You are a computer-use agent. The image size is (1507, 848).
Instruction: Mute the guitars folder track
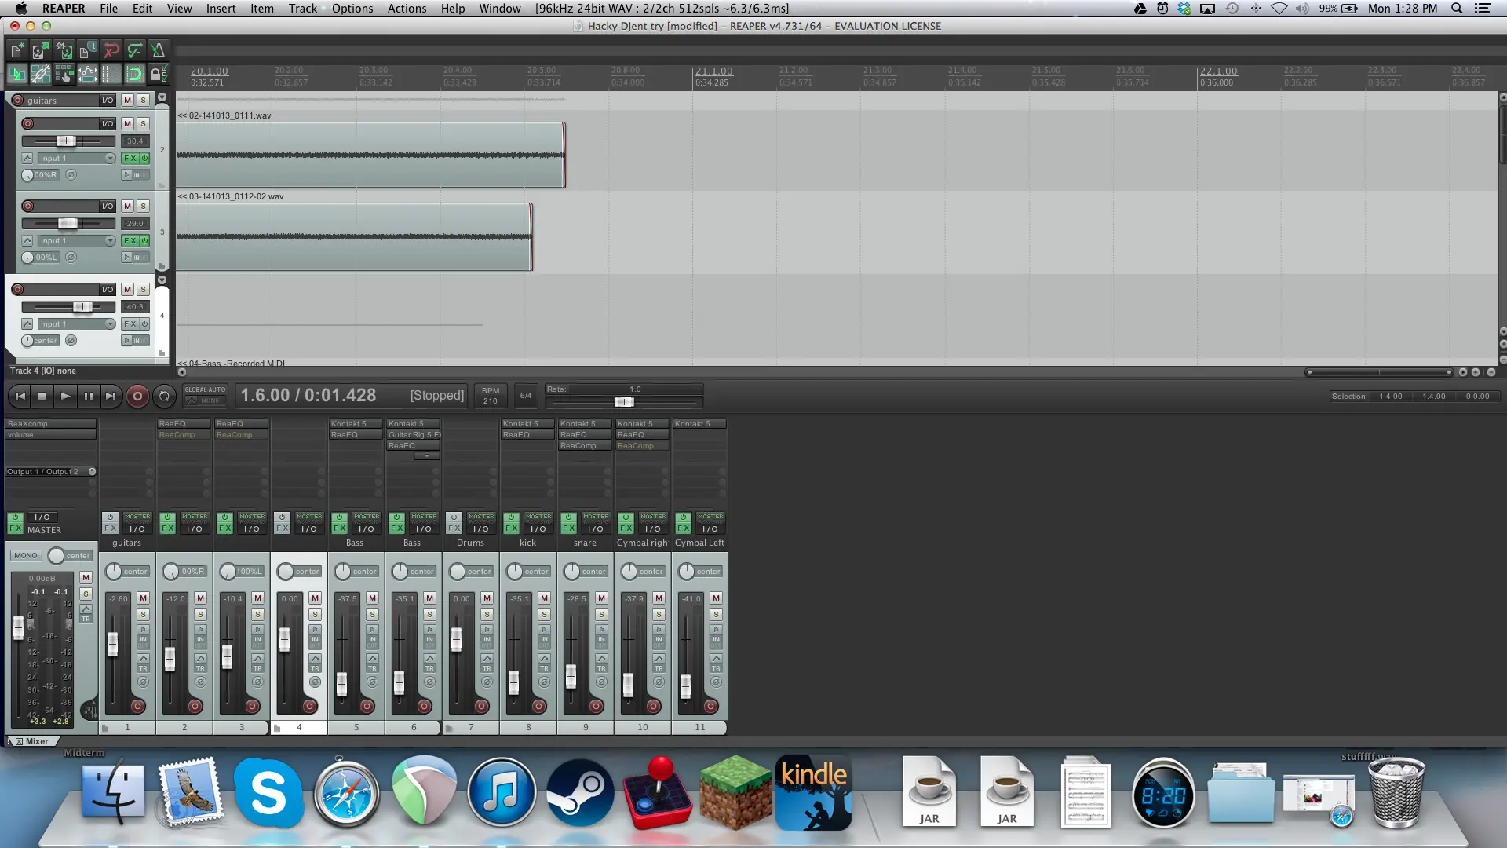coord(128,101)
